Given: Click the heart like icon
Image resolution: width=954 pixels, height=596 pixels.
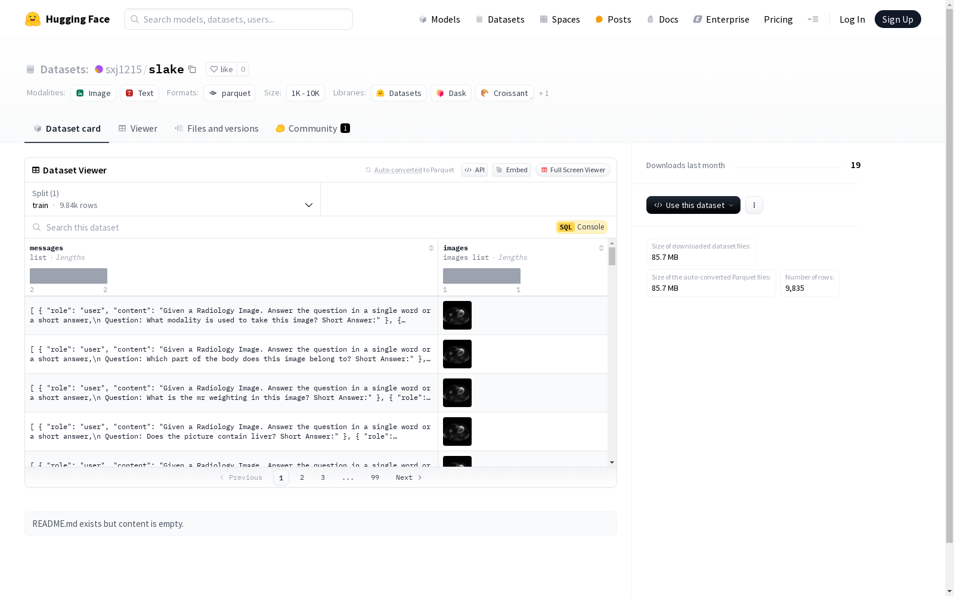Looking at the screenshot, I should click(214, 69).
